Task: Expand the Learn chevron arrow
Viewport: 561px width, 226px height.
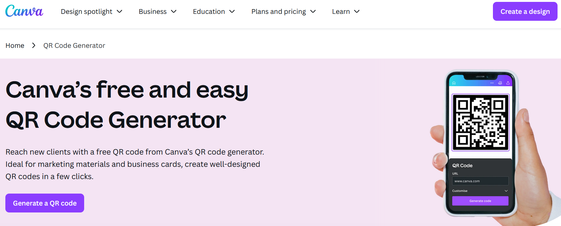Action: pos(357,12)
